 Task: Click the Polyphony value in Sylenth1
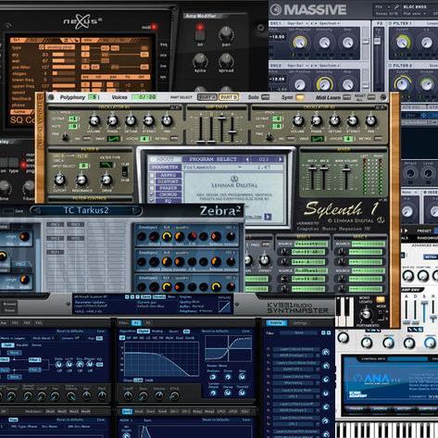click(x=94, y=97)
